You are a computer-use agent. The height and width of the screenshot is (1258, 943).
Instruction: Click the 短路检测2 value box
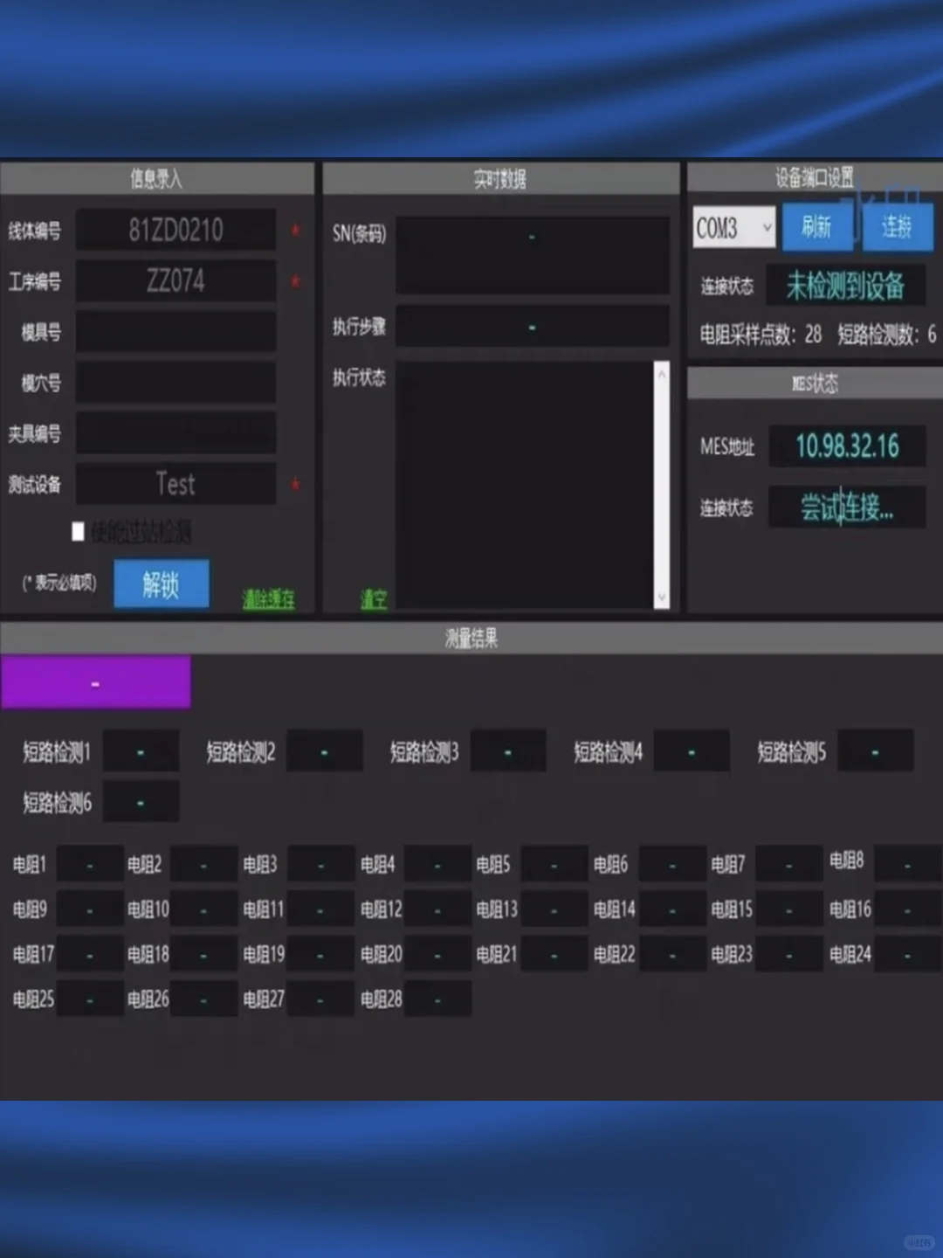[x=325, y=751]
